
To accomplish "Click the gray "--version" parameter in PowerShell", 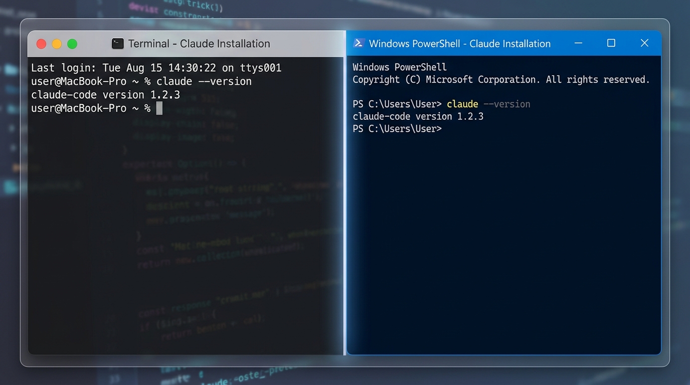I will pos(506,104).
